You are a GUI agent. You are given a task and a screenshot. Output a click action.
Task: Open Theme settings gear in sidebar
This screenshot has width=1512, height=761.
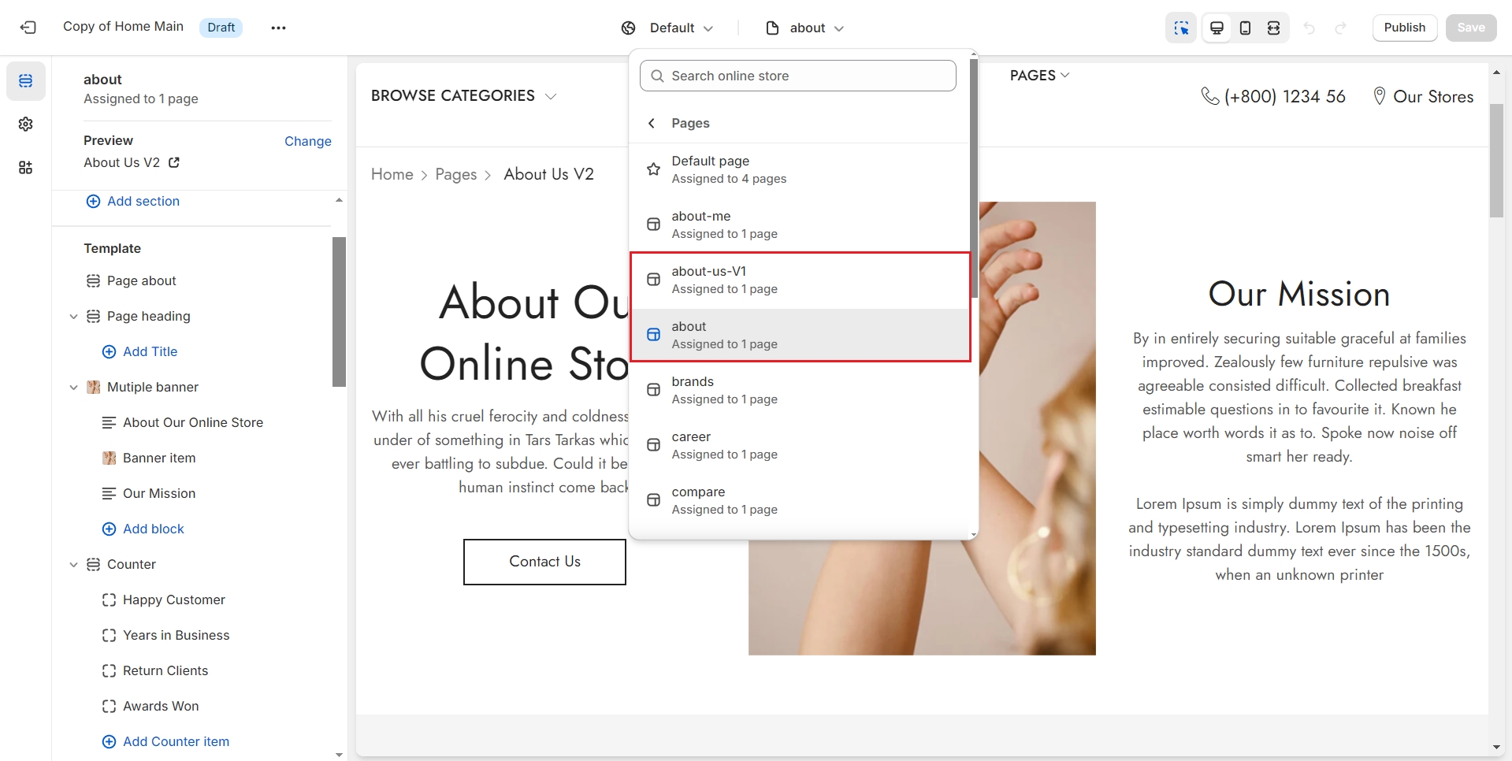pyautogui.click(x=25, y=124)
